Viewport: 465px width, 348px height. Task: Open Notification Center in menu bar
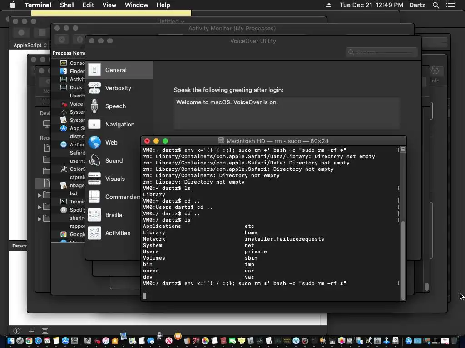tap(450, 5)
